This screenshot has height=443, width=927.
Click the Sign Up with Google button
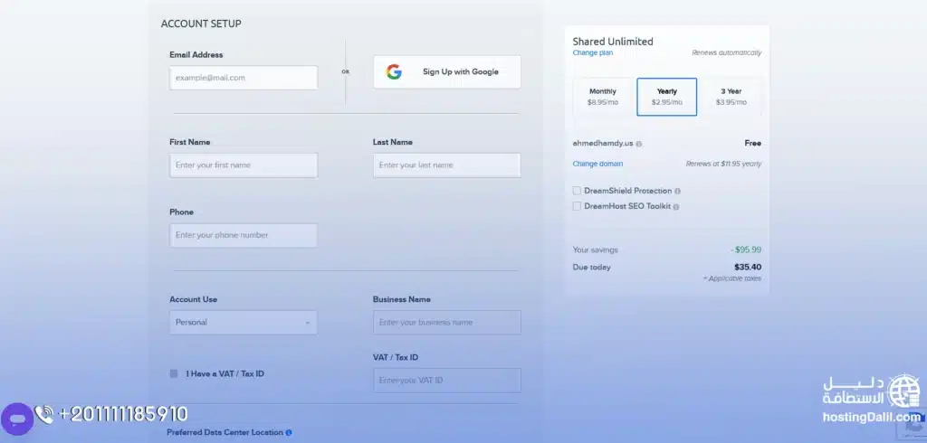coord(447,72)
